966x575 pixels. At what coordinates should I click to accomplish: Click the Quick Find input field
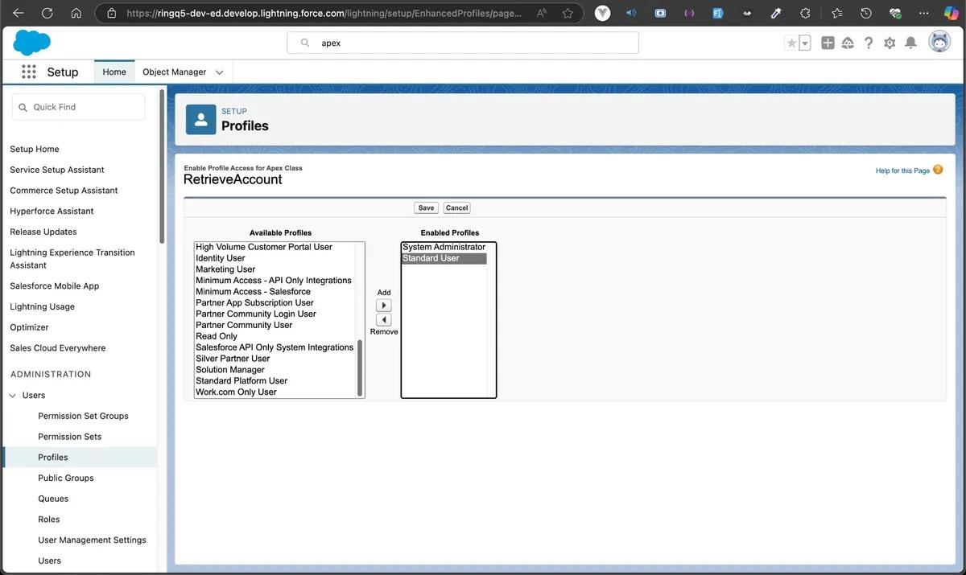coord(78,107)
